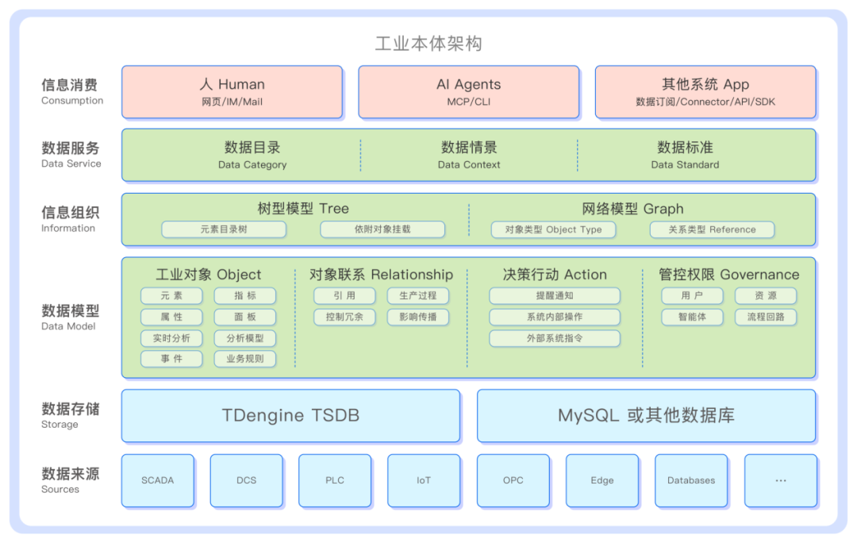Click 数据标准 Data Standard section
This screenshot has height=543, width=857.
click(685, 156)
